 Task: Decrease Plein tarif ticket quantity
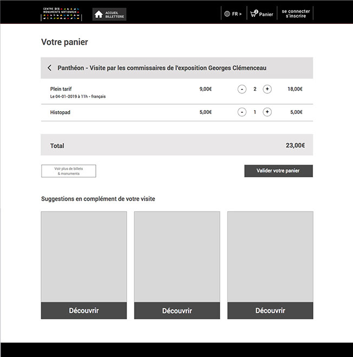[242, 89]
